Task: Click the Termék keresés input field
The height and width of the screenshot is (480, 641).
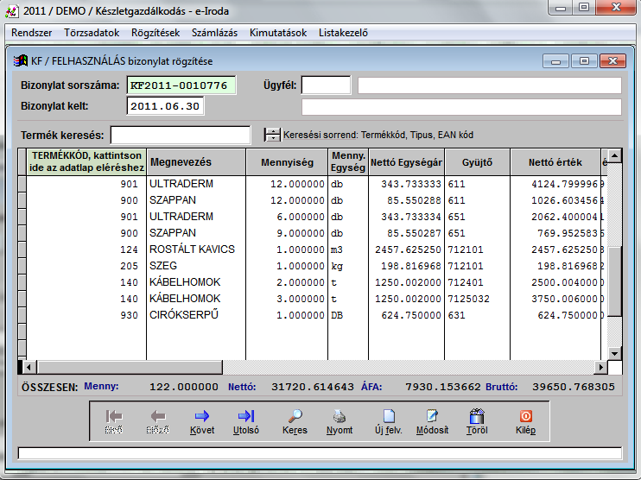Action: (x=180, y=135)
